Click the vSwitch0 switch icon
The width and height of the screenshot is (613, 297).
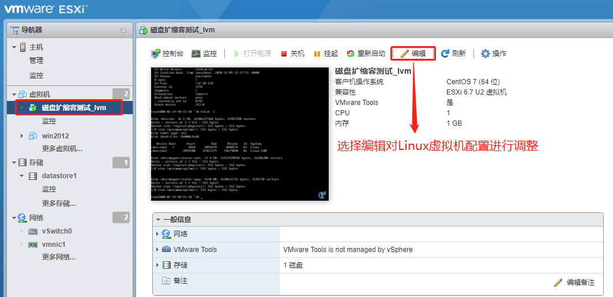coord(33,231)
